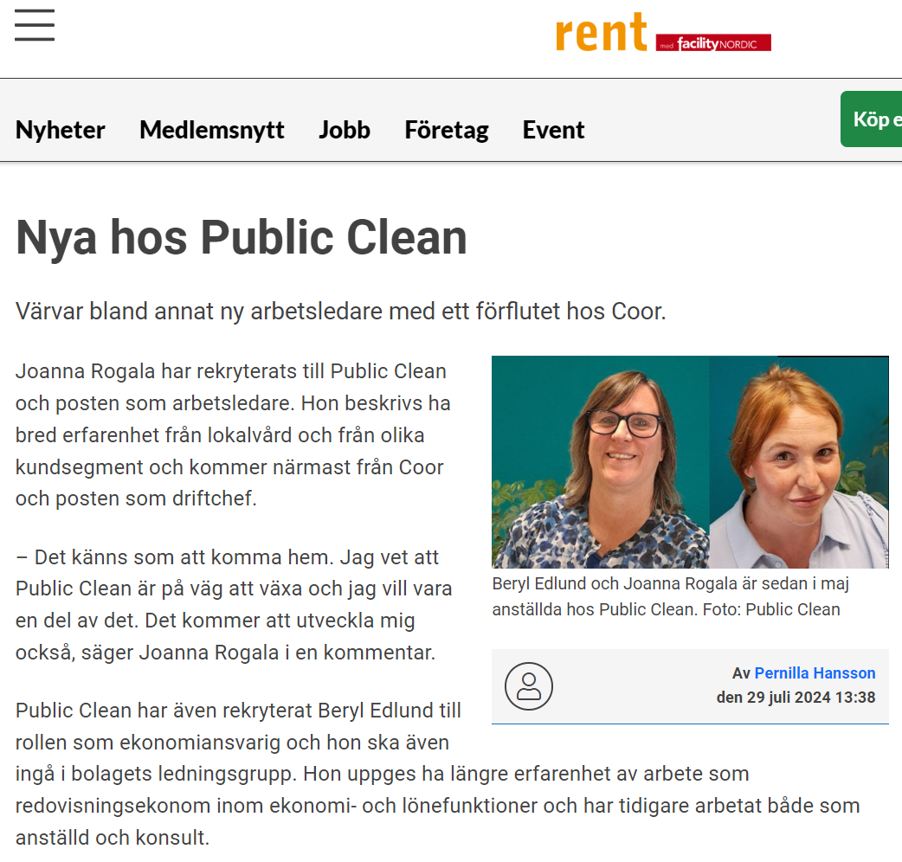Screen dimensions: 902x862
Task: Click the portrait photo of two women
Action: 690,462
